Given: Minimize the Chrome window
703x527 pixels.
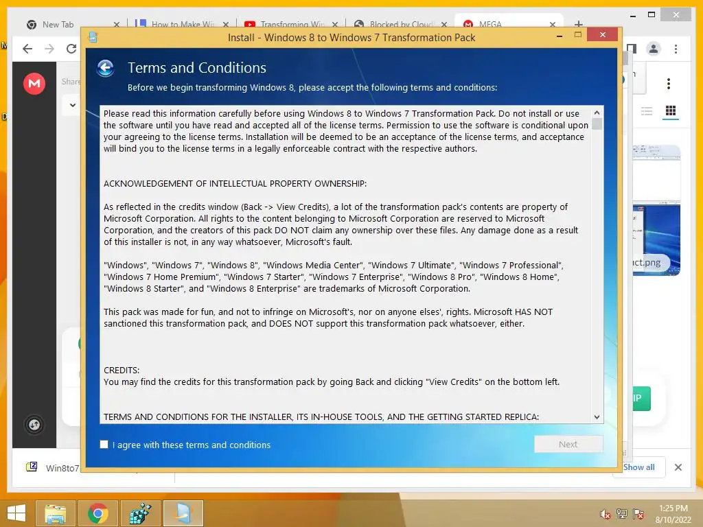Looking at the screenshot, I should (632, 16).
